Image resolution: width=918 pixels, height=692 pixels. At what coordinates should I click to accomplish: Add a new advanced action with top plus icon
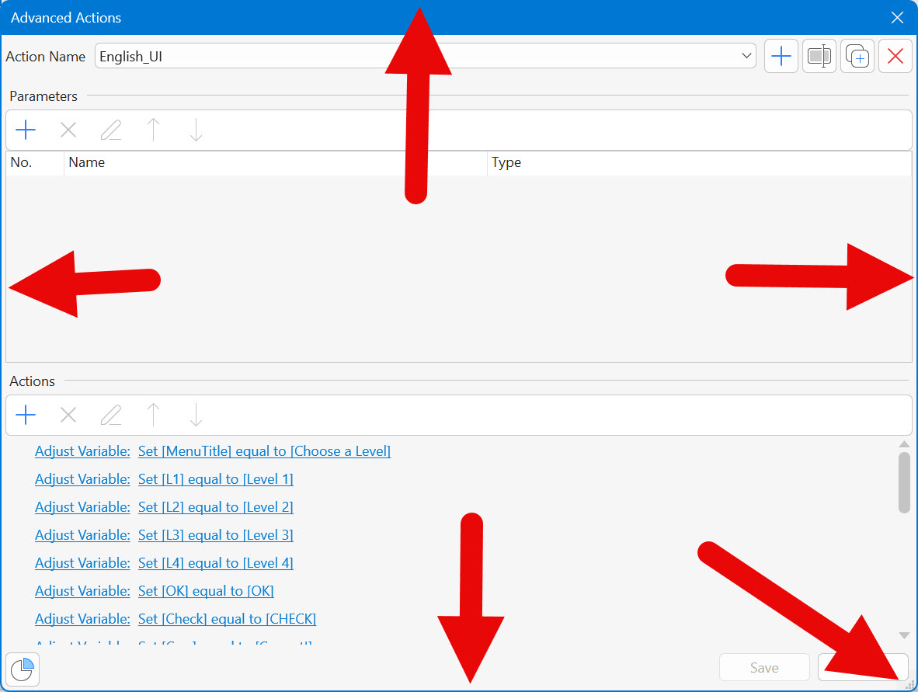click(781, 57)
